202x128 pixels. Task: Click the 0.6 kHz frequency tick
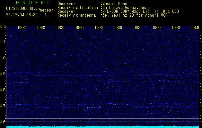(x=3, y=122)
